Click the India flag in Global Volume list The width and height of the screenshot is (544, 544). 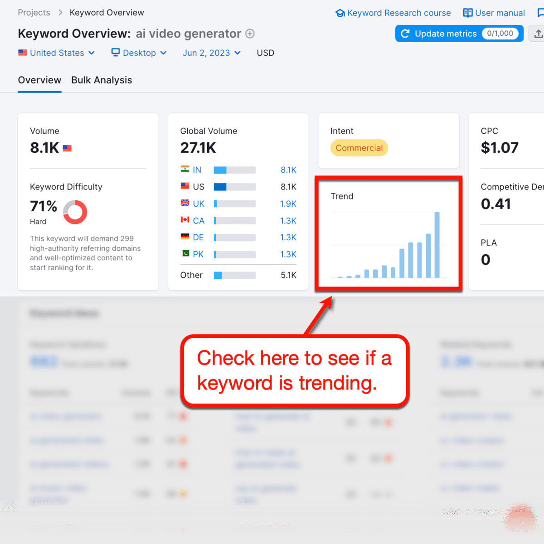click(x=186, y=170)
